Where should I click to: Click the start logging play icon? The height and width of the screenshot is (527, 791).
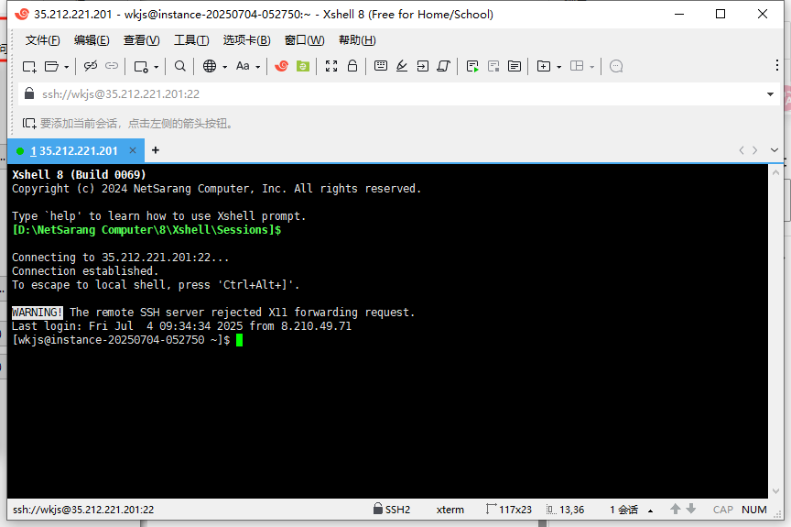(x=472, y=66)
